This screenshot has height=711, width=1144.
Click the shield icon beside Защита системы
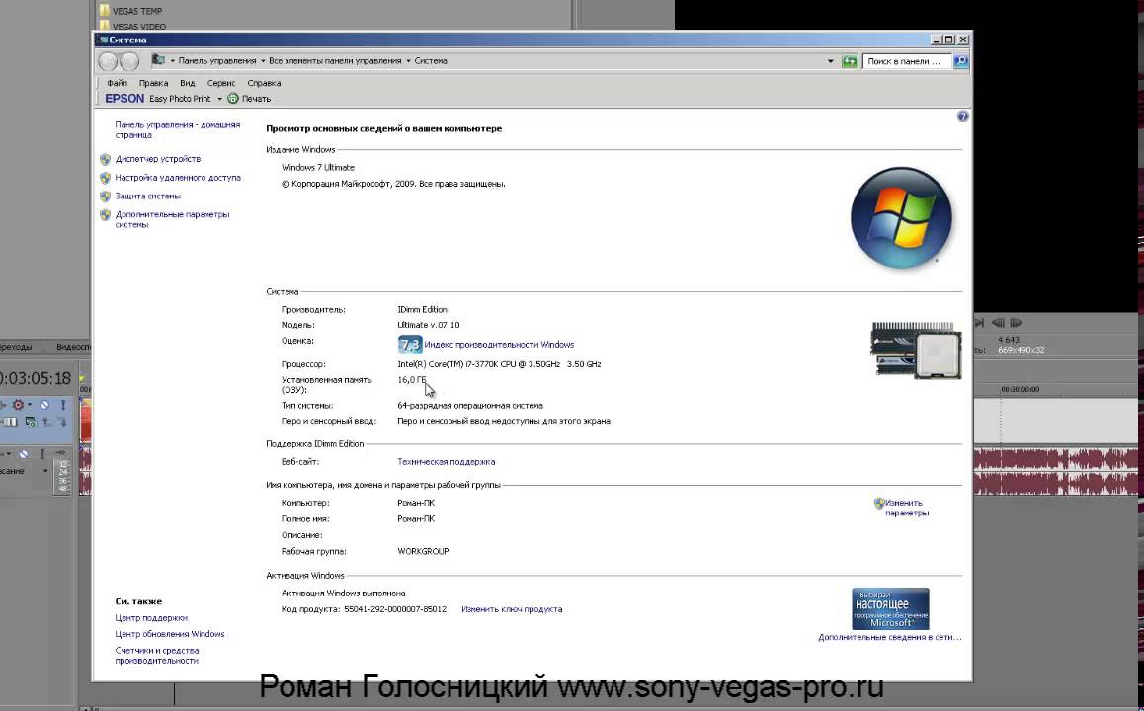coord(105,197)
